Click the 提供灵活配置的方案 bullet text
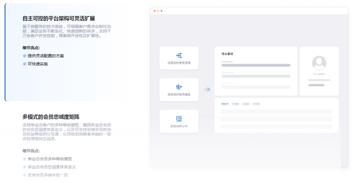Viewport: 352px width, 187px height. pyautogui.click(x=46, y=56)
